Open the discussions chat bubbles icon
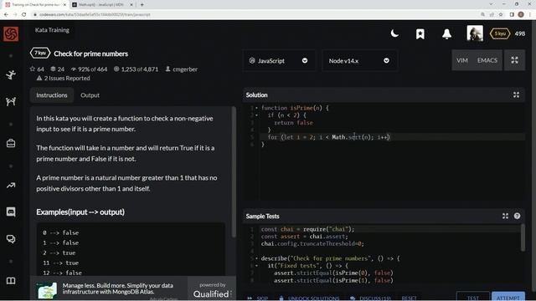Viewport: 536px width, 301px height. point(11,239)
